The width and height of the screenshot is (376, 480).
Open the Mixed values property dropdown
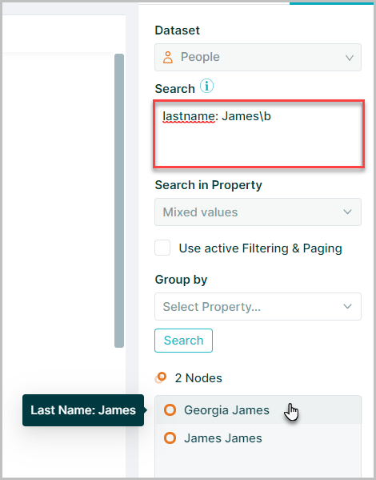(x=258, y=212)
